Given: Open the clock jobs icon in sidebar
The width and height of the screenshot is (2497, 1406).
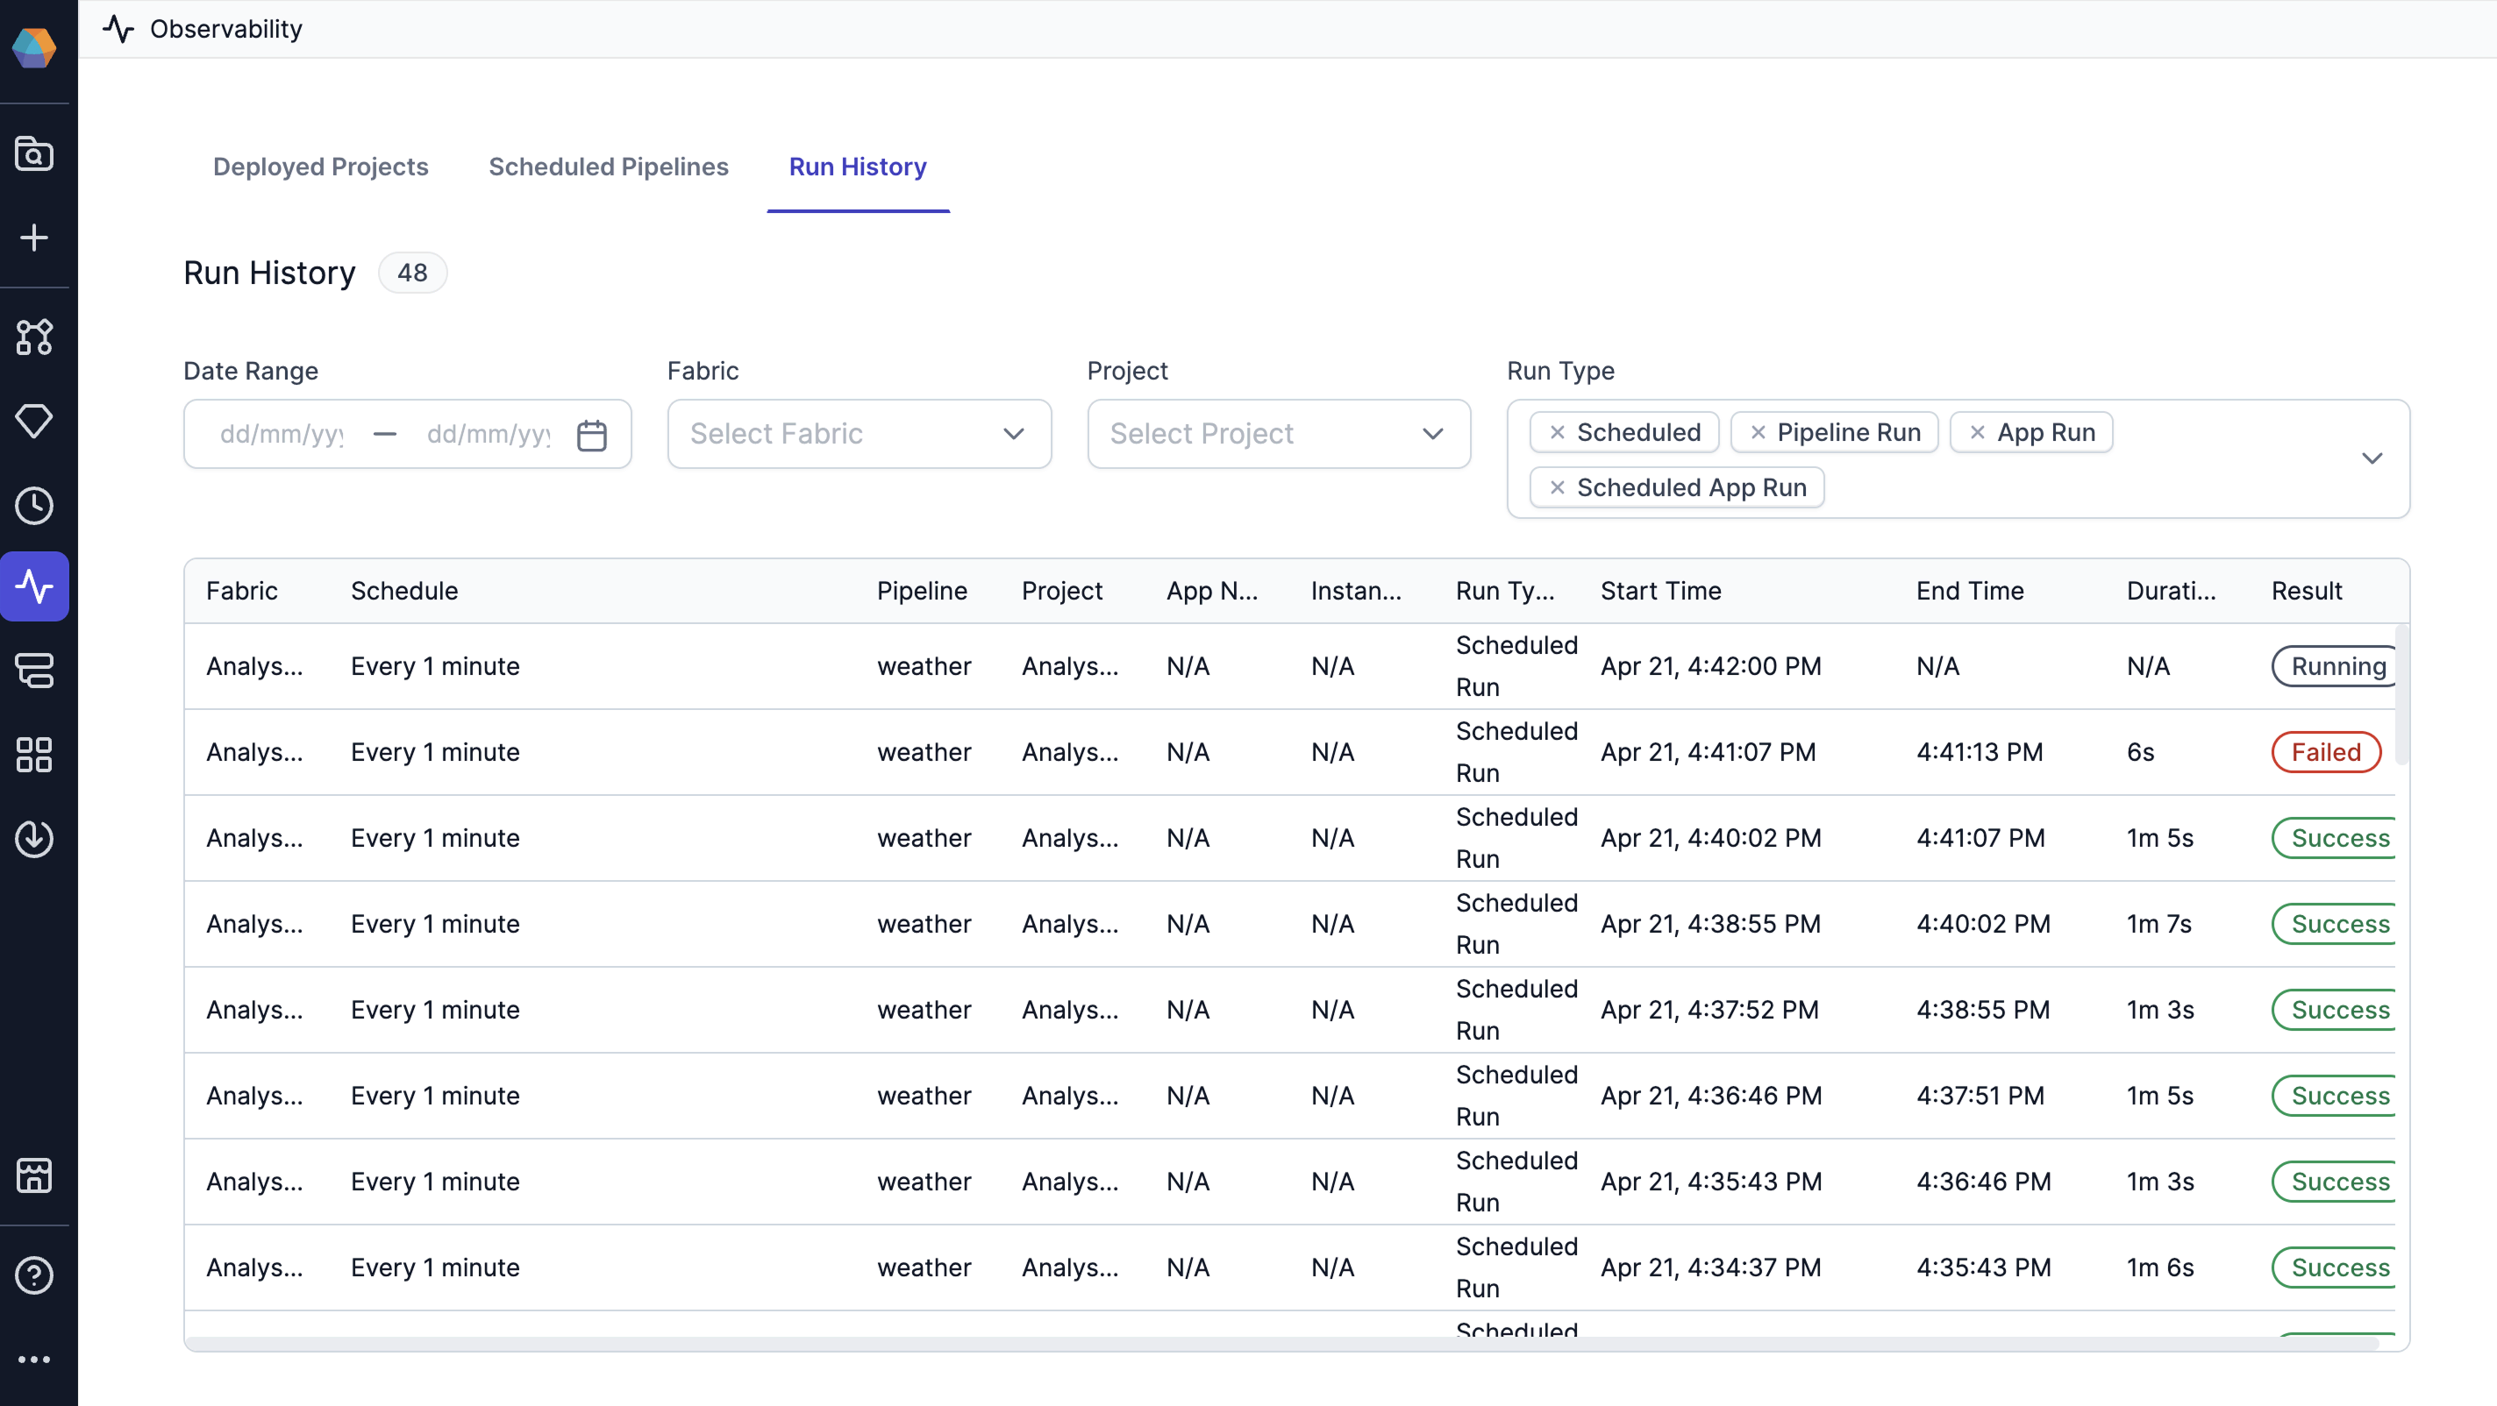Looking at the screenshot, I should [34, 505].
